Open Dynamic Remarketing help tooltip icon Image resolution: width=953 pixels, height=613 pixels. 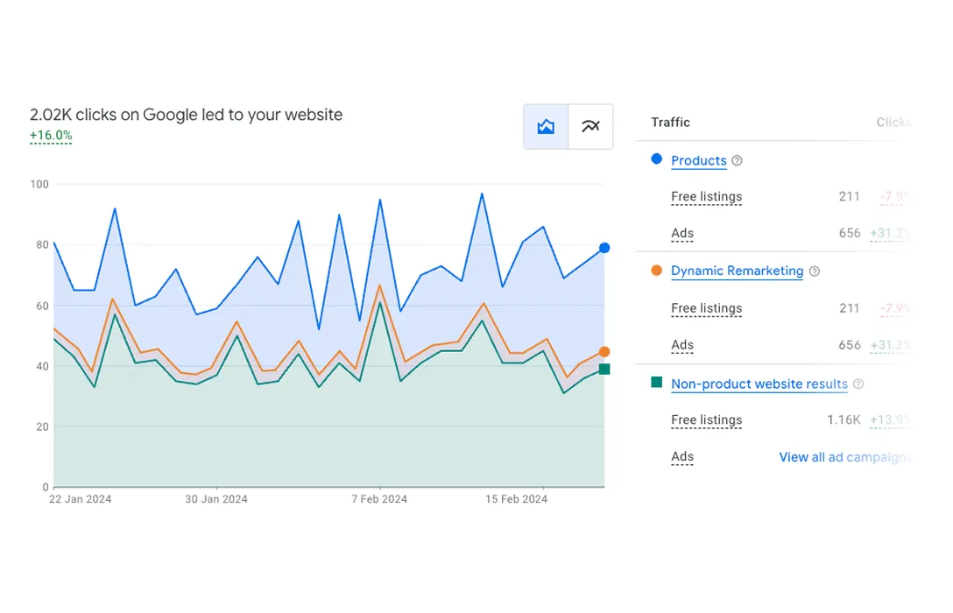pos(815,271)
